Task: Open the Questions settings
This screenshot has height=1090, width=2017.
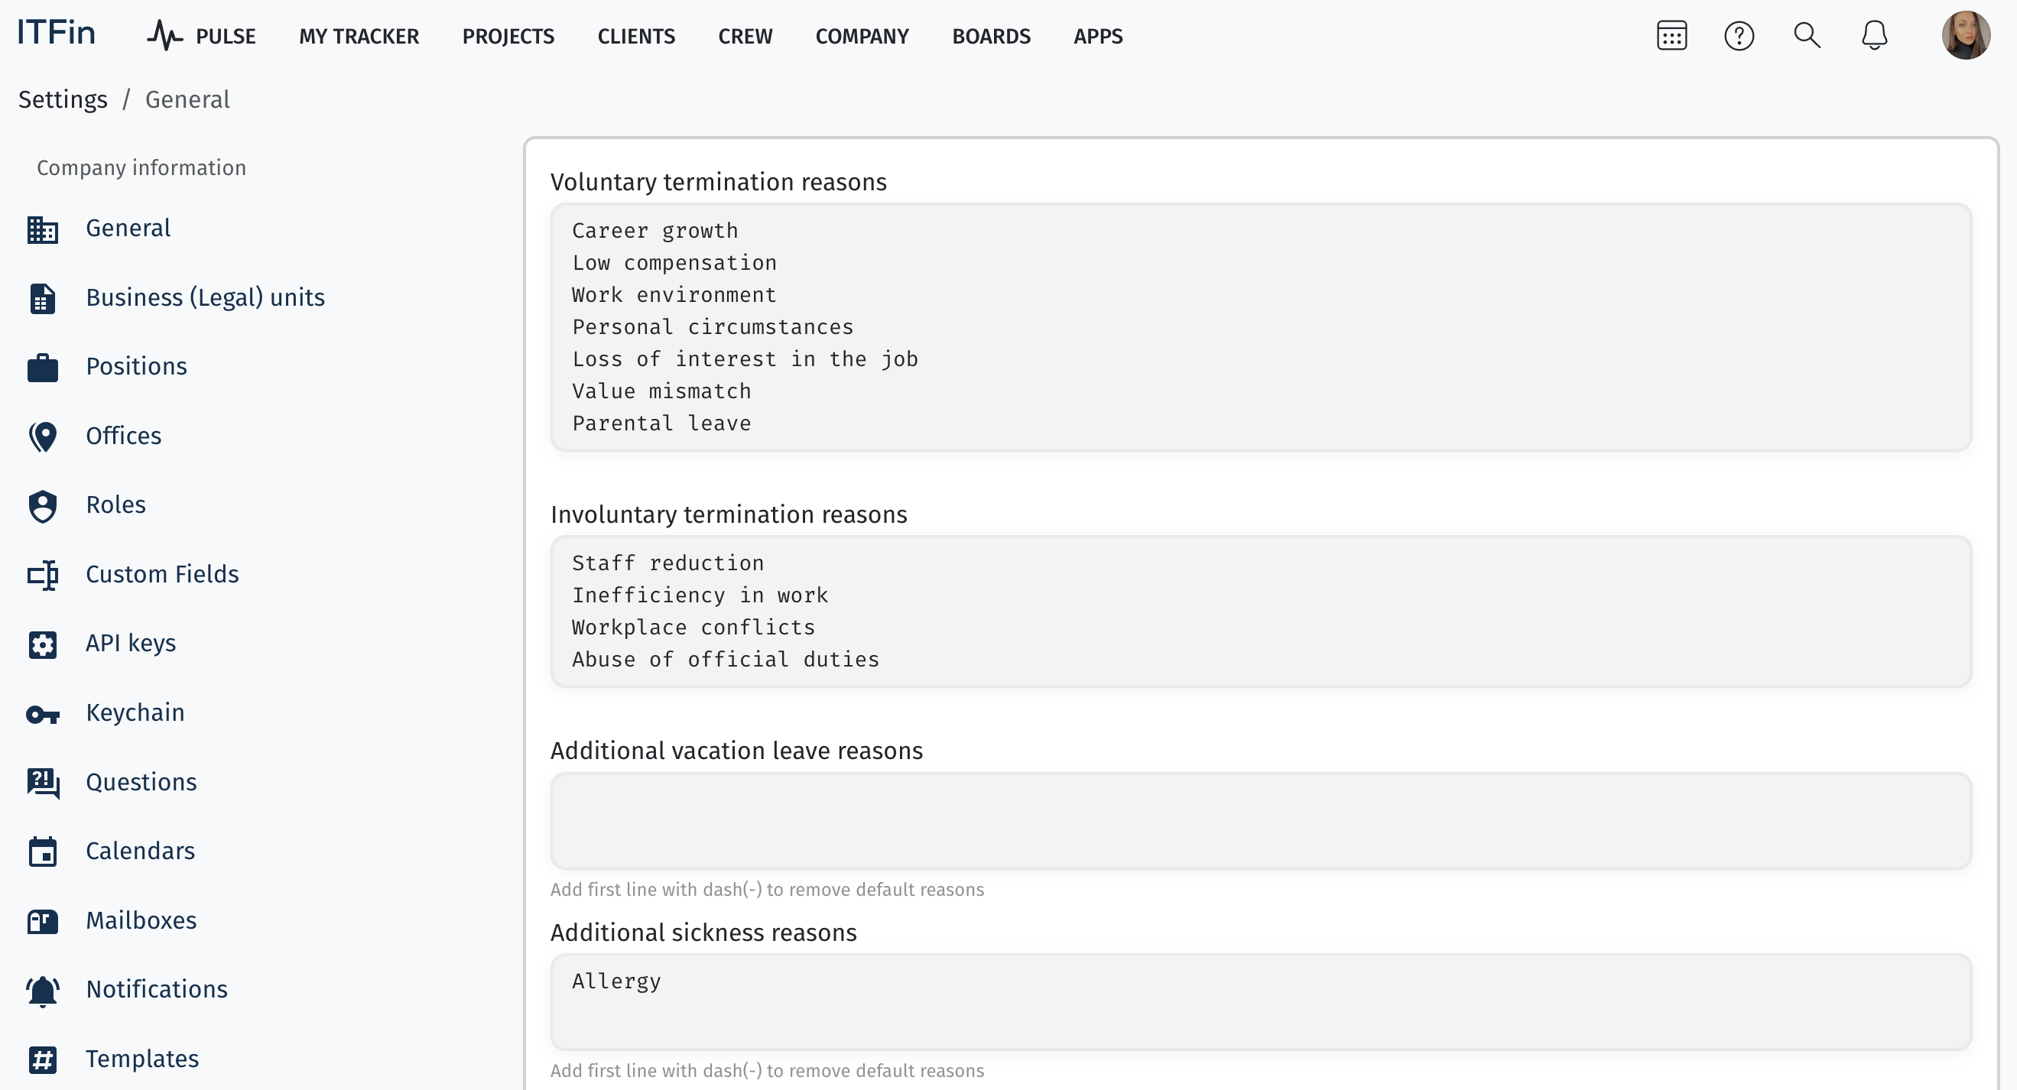Action: point(141,781)
